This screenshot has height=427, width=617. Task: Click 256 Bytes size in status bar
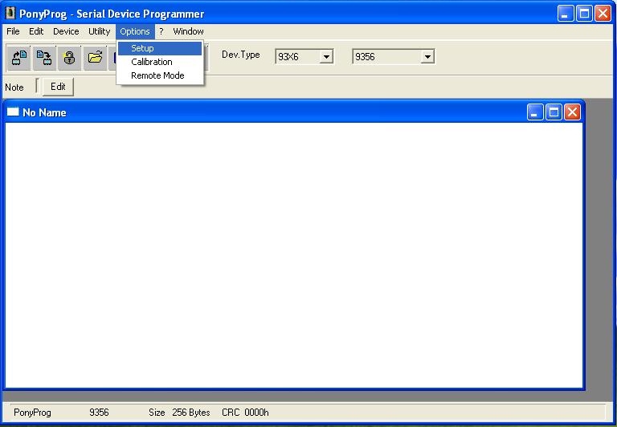click(x=191, y=413)
